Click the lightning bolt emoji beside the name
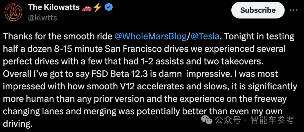Image resolution: width=304 pixels, height=132 pixels. point(97,8)
